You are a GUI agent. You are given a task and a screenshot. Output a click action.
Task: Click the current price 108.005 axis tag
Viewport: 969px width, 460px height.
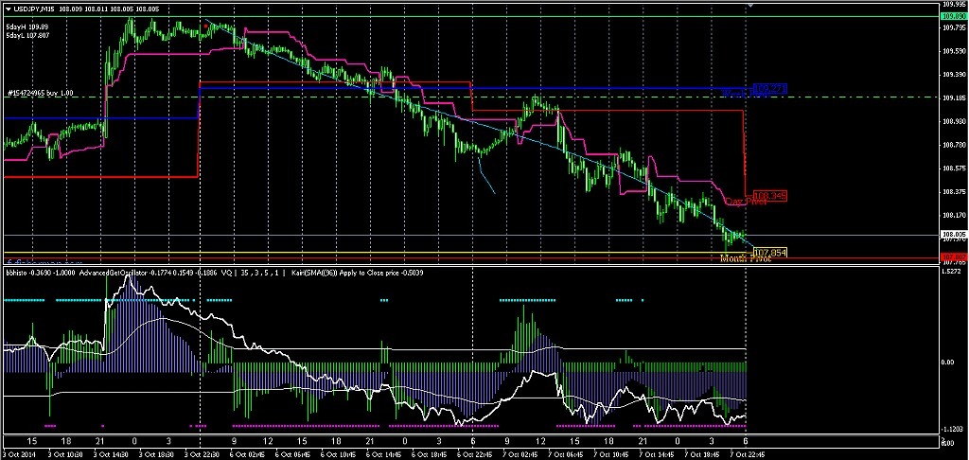point(953,235)
